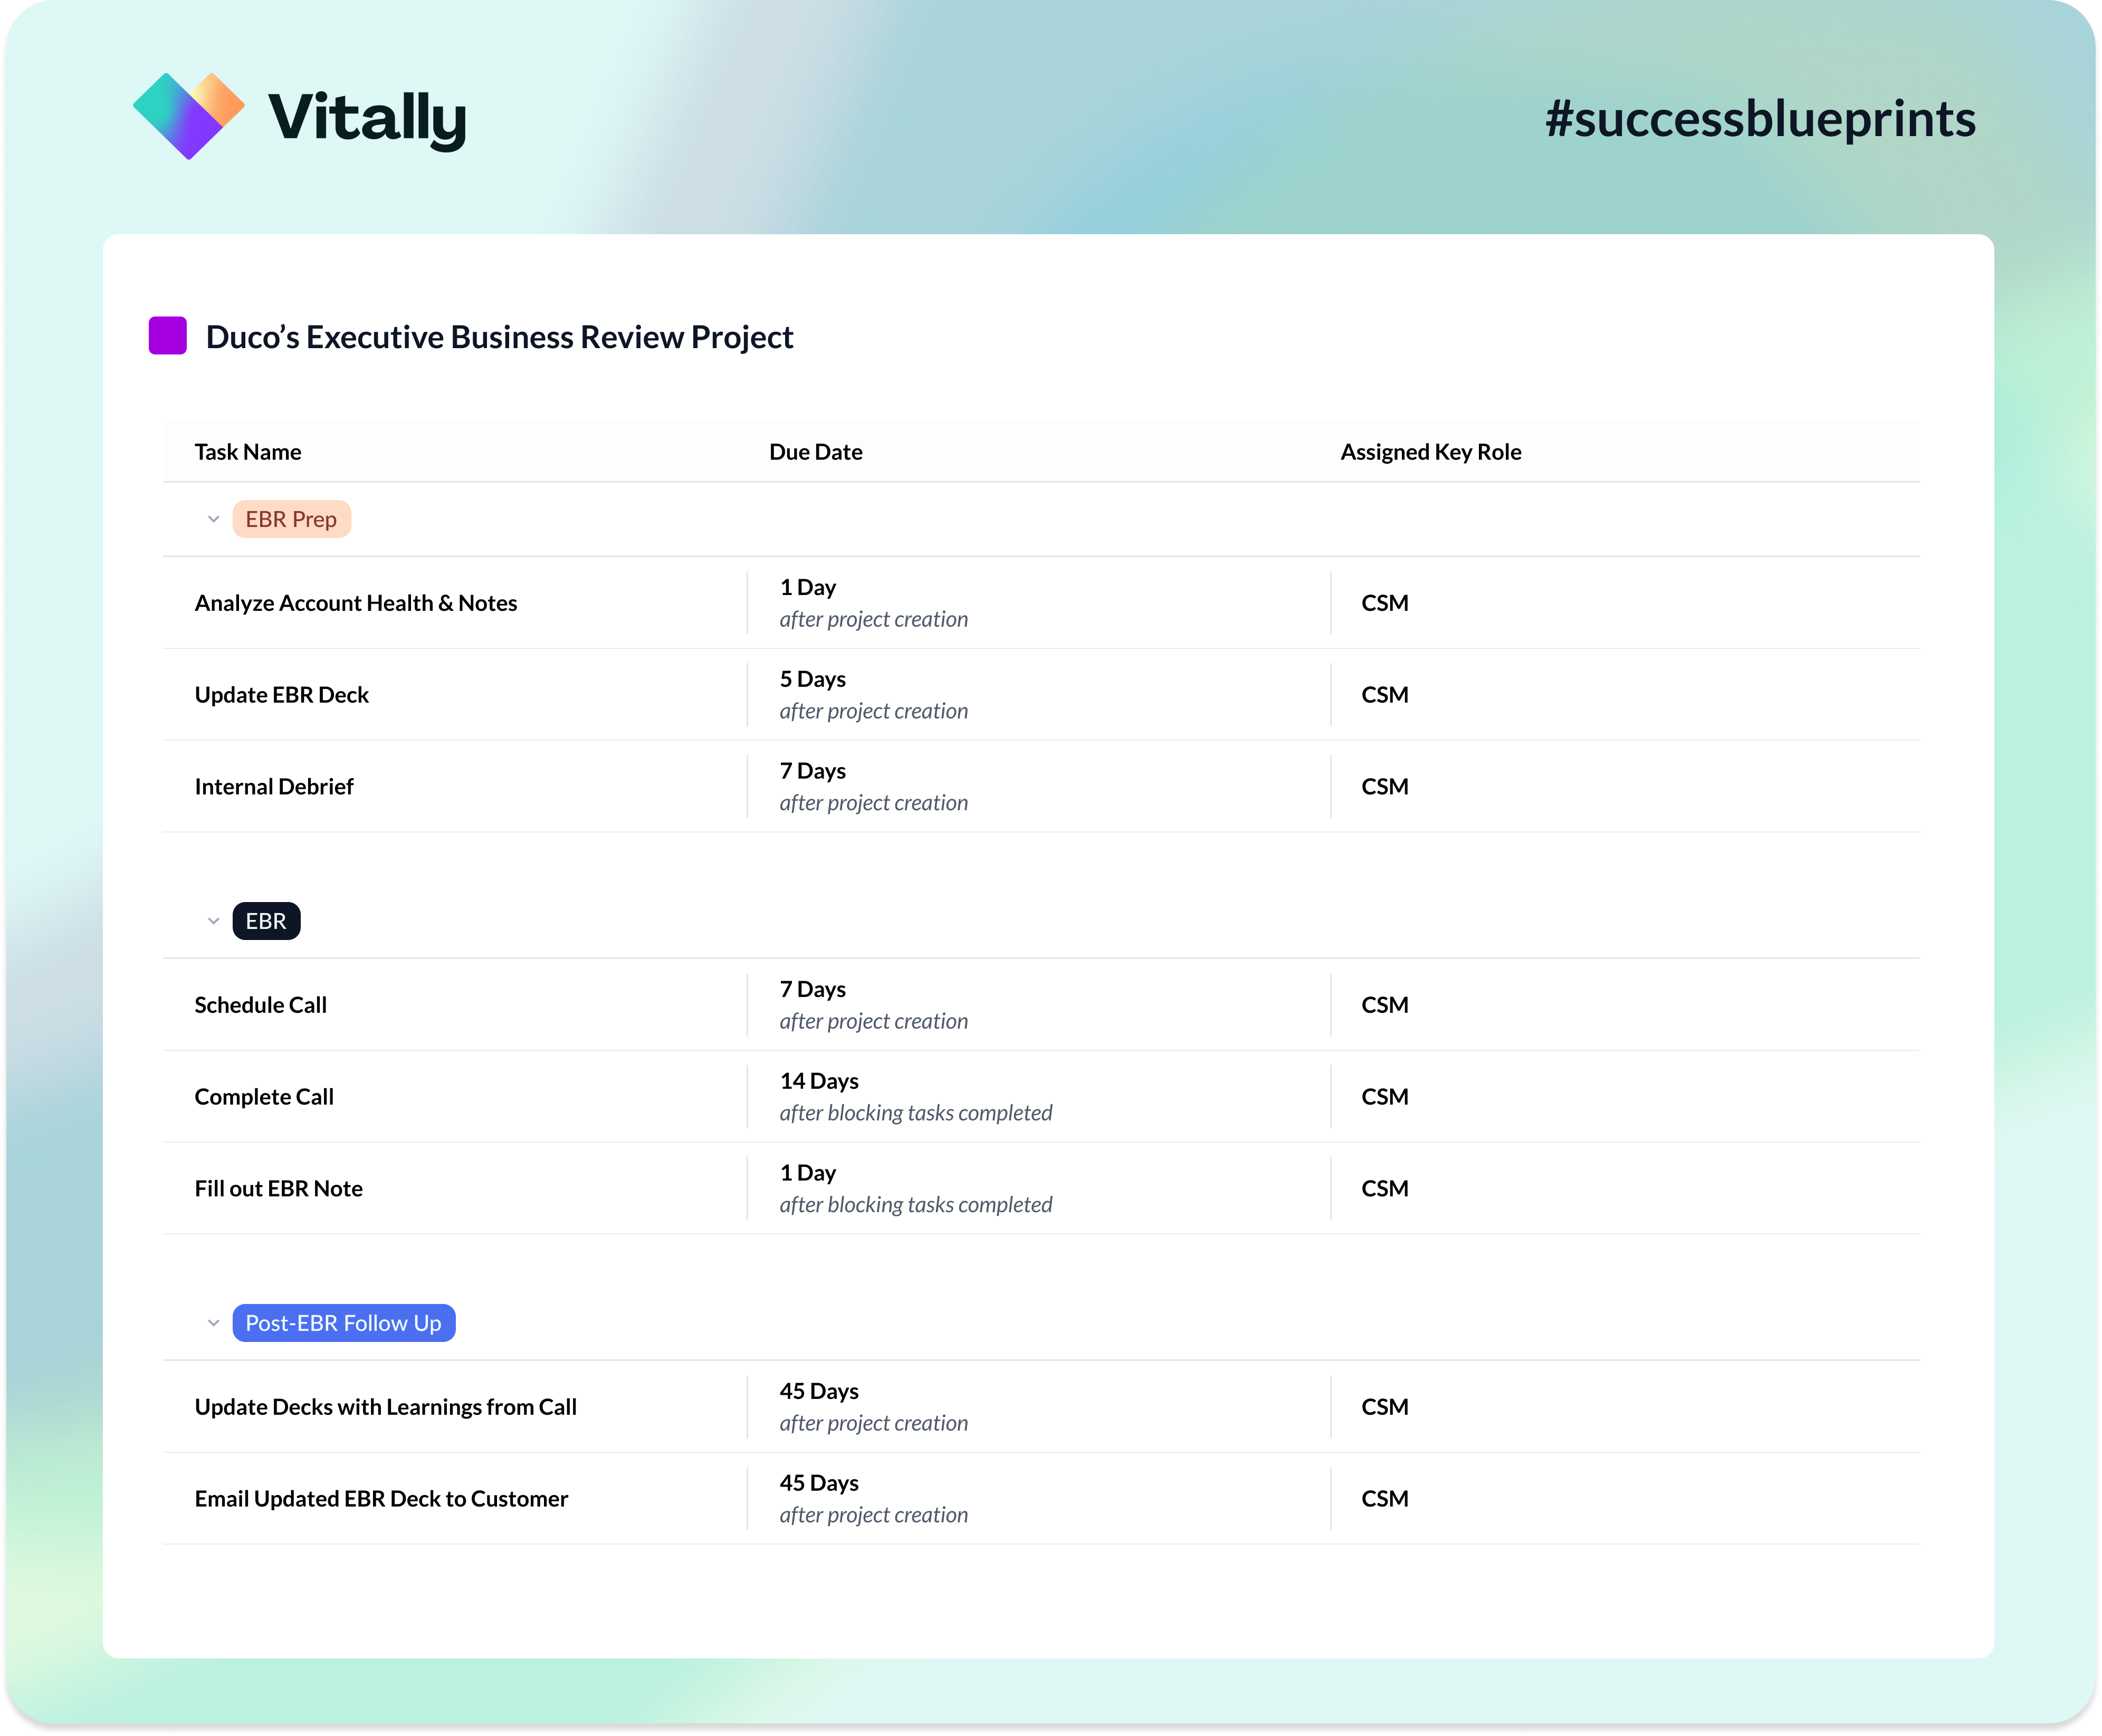The height and width of the screenshot is (1736, 2102).
Task: Click the #successblueprints hashtag text
Action: [1760, 119]
